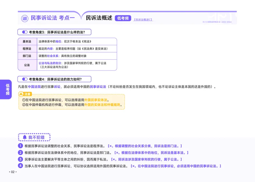The height and width of the screenshot is (182, 255).
Task: Click the answer 属于公法 in item 3
Action: tap(170, 159)
